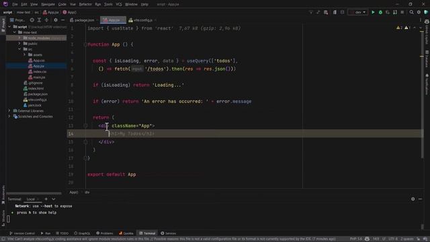Open run with coverage icon in toolbar
The width and height of the screenshot is (430, 242).
coord(388,12)
